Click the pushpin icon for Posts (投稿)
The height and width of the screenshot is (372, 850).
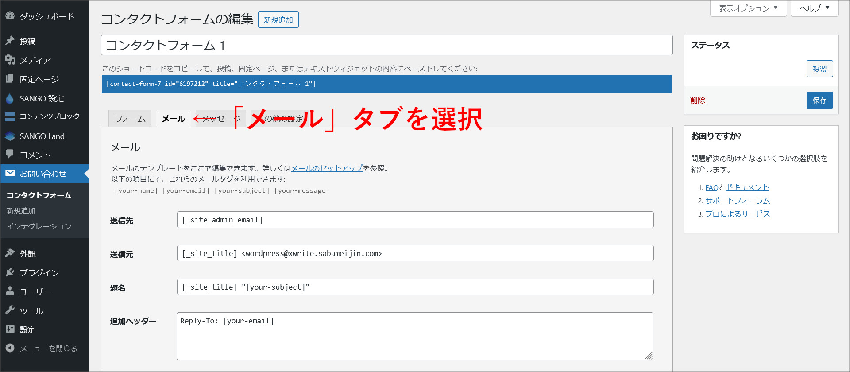tap(10, 41)
